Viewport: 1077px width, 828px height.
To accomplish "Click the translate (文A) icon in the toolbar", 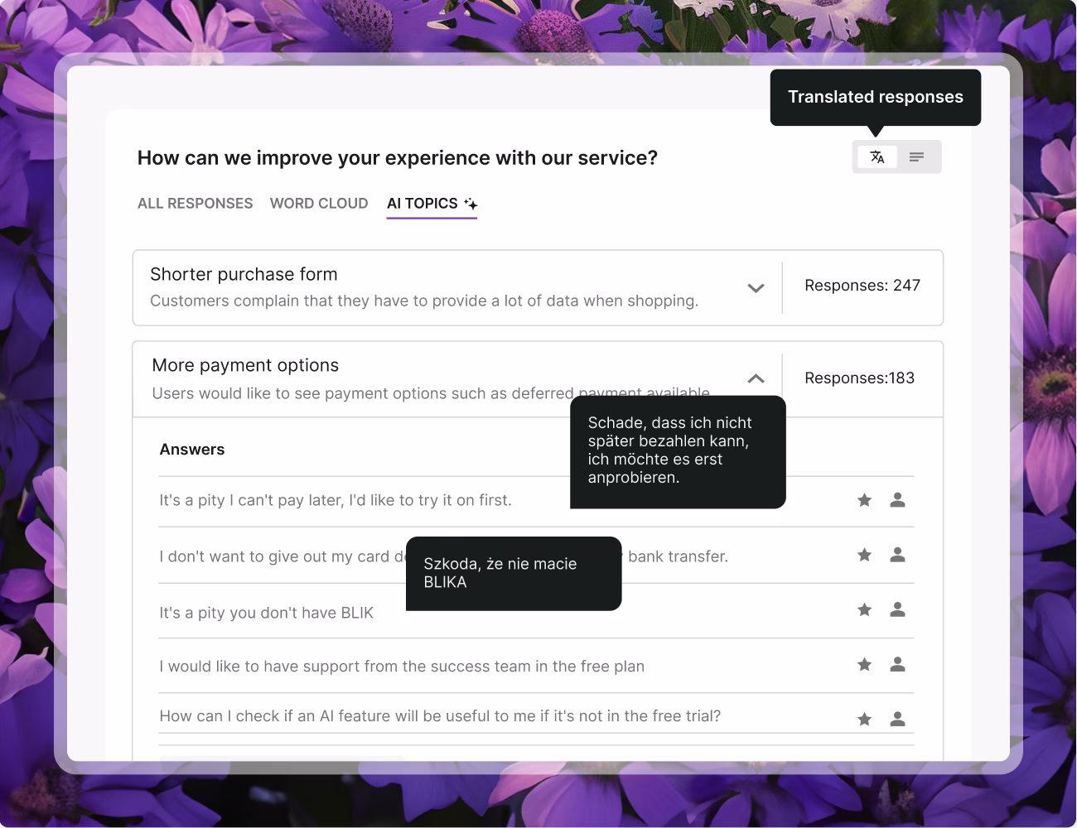I will pyautogui.click(x=877, y=156).
